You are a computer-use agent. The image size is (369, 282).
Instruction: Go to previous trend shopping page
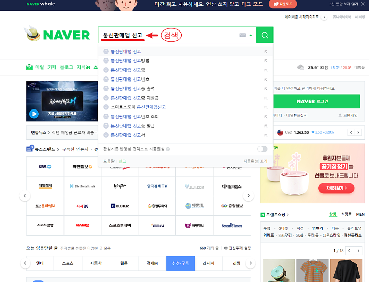tap(349, 250)
